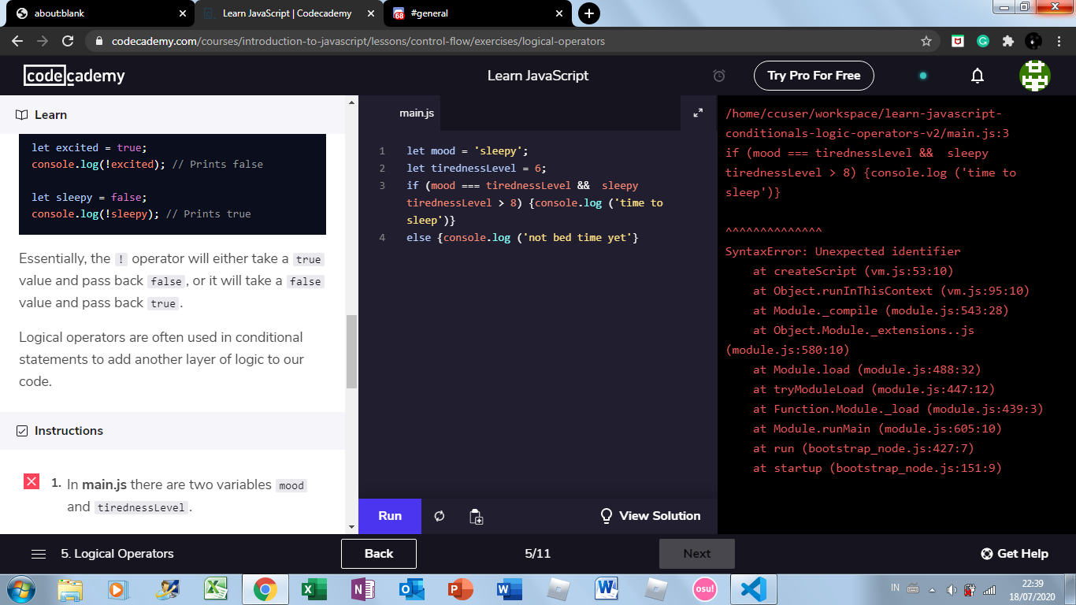The width and height of the screenshot is (1076, 605).
Task: Click the network signal tray icon
Action: [989, 589]
